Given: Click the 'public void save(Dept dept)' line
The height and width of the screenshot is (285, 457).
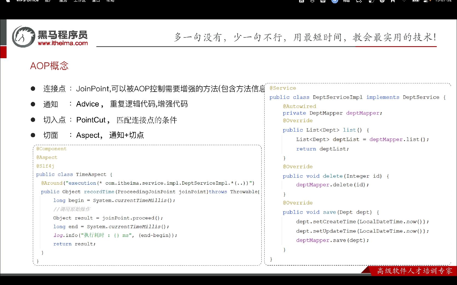Looking at the screenshot, I should [331, 212].
